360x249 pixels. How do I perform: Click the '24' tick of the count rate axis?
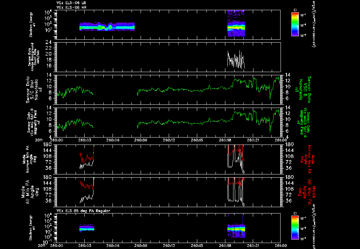coord(49,43)
